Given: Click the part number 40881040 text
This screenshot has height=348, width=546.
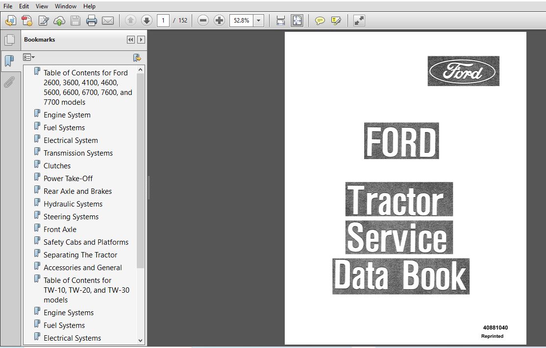Looking at the screenshot, I should click(495, 327).
